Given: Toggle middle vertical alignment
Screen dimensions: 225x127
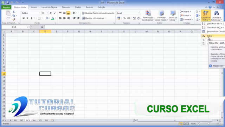Looking at the screenshot, I should pos(64,13).
